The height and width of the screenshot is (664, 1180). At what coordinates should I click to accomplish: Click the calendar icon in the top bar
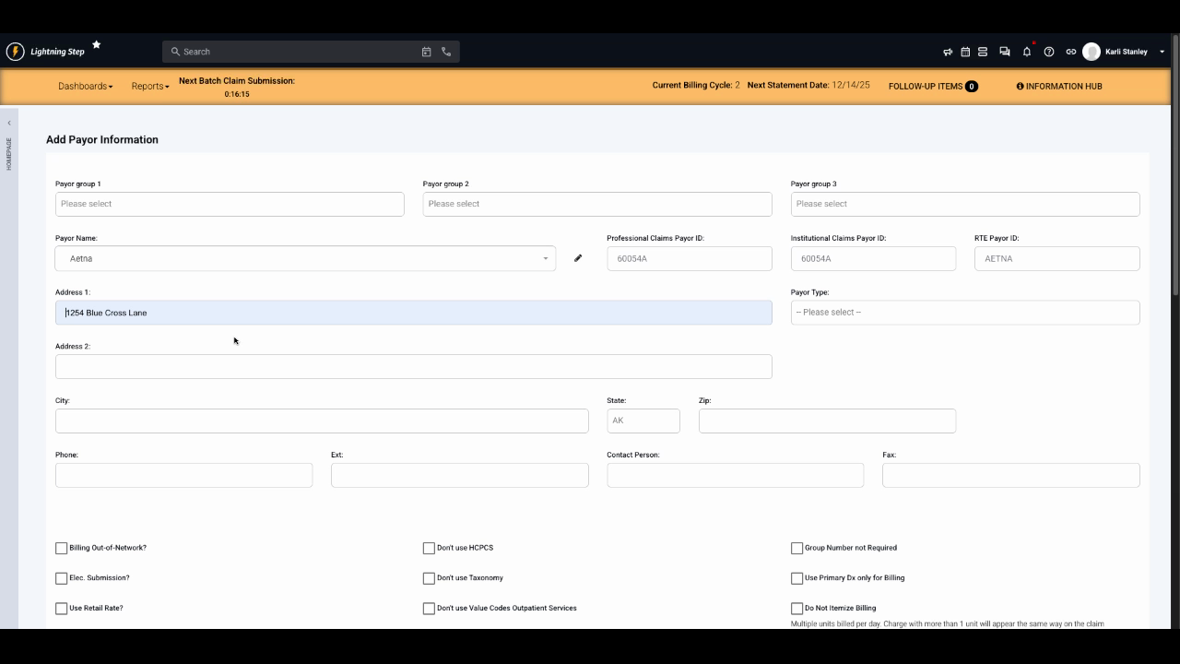(964, 52)
